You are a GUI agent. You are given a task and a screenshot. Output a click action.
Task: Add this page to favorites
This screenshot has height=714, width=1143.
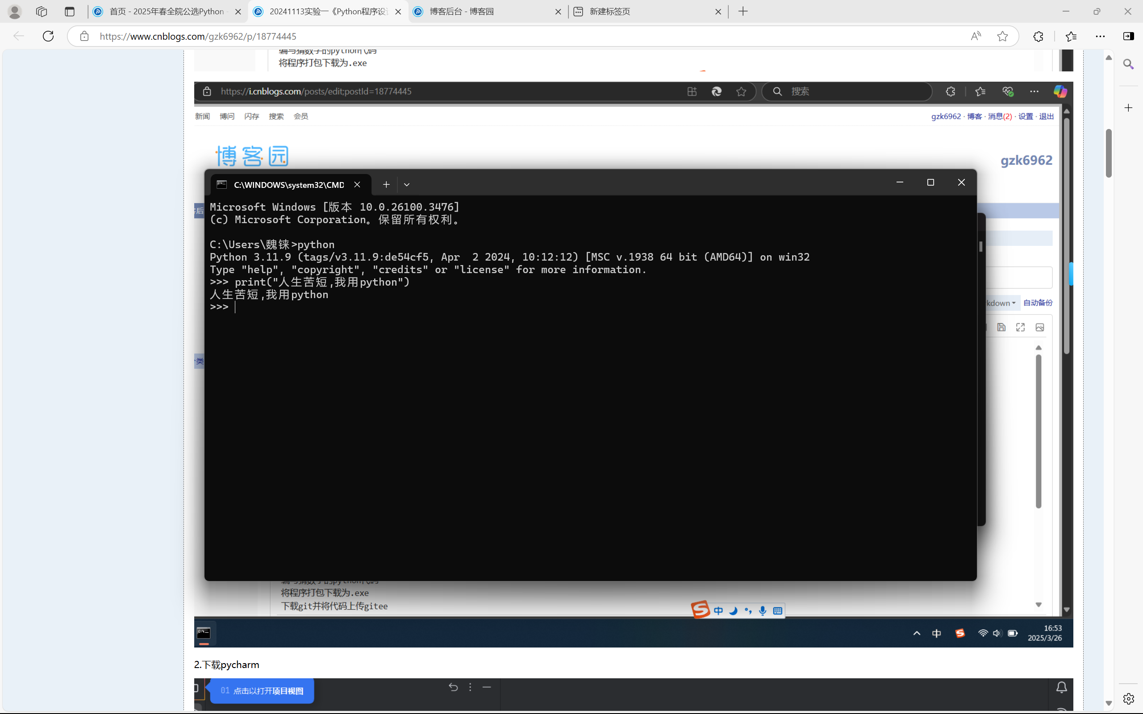[x=1002, y=36]
